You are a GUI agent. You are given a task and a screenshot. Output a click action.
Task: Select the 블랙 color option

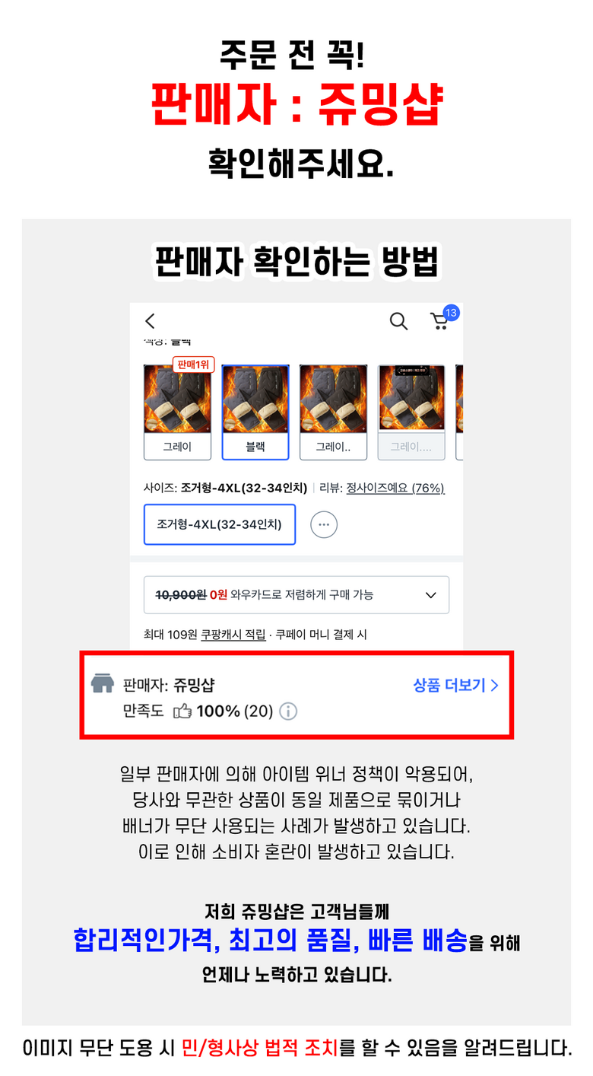coord(255,412)
